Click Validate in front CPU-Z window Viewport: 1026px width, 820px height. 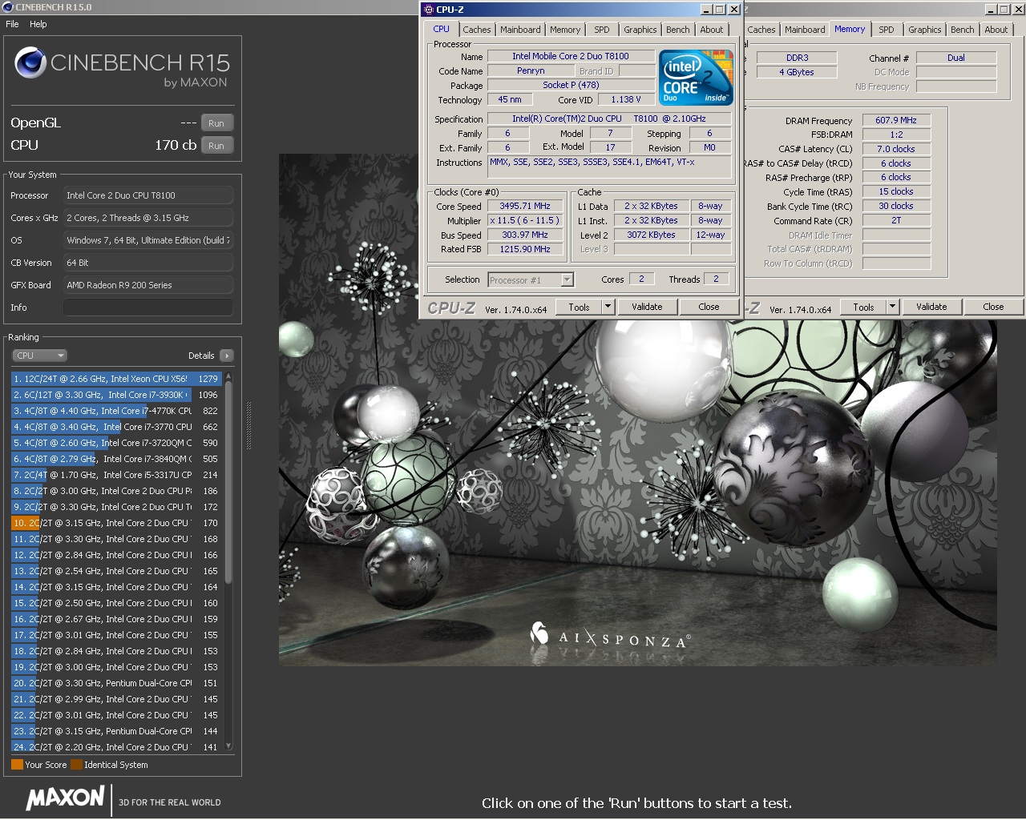[x=647, y=307]
